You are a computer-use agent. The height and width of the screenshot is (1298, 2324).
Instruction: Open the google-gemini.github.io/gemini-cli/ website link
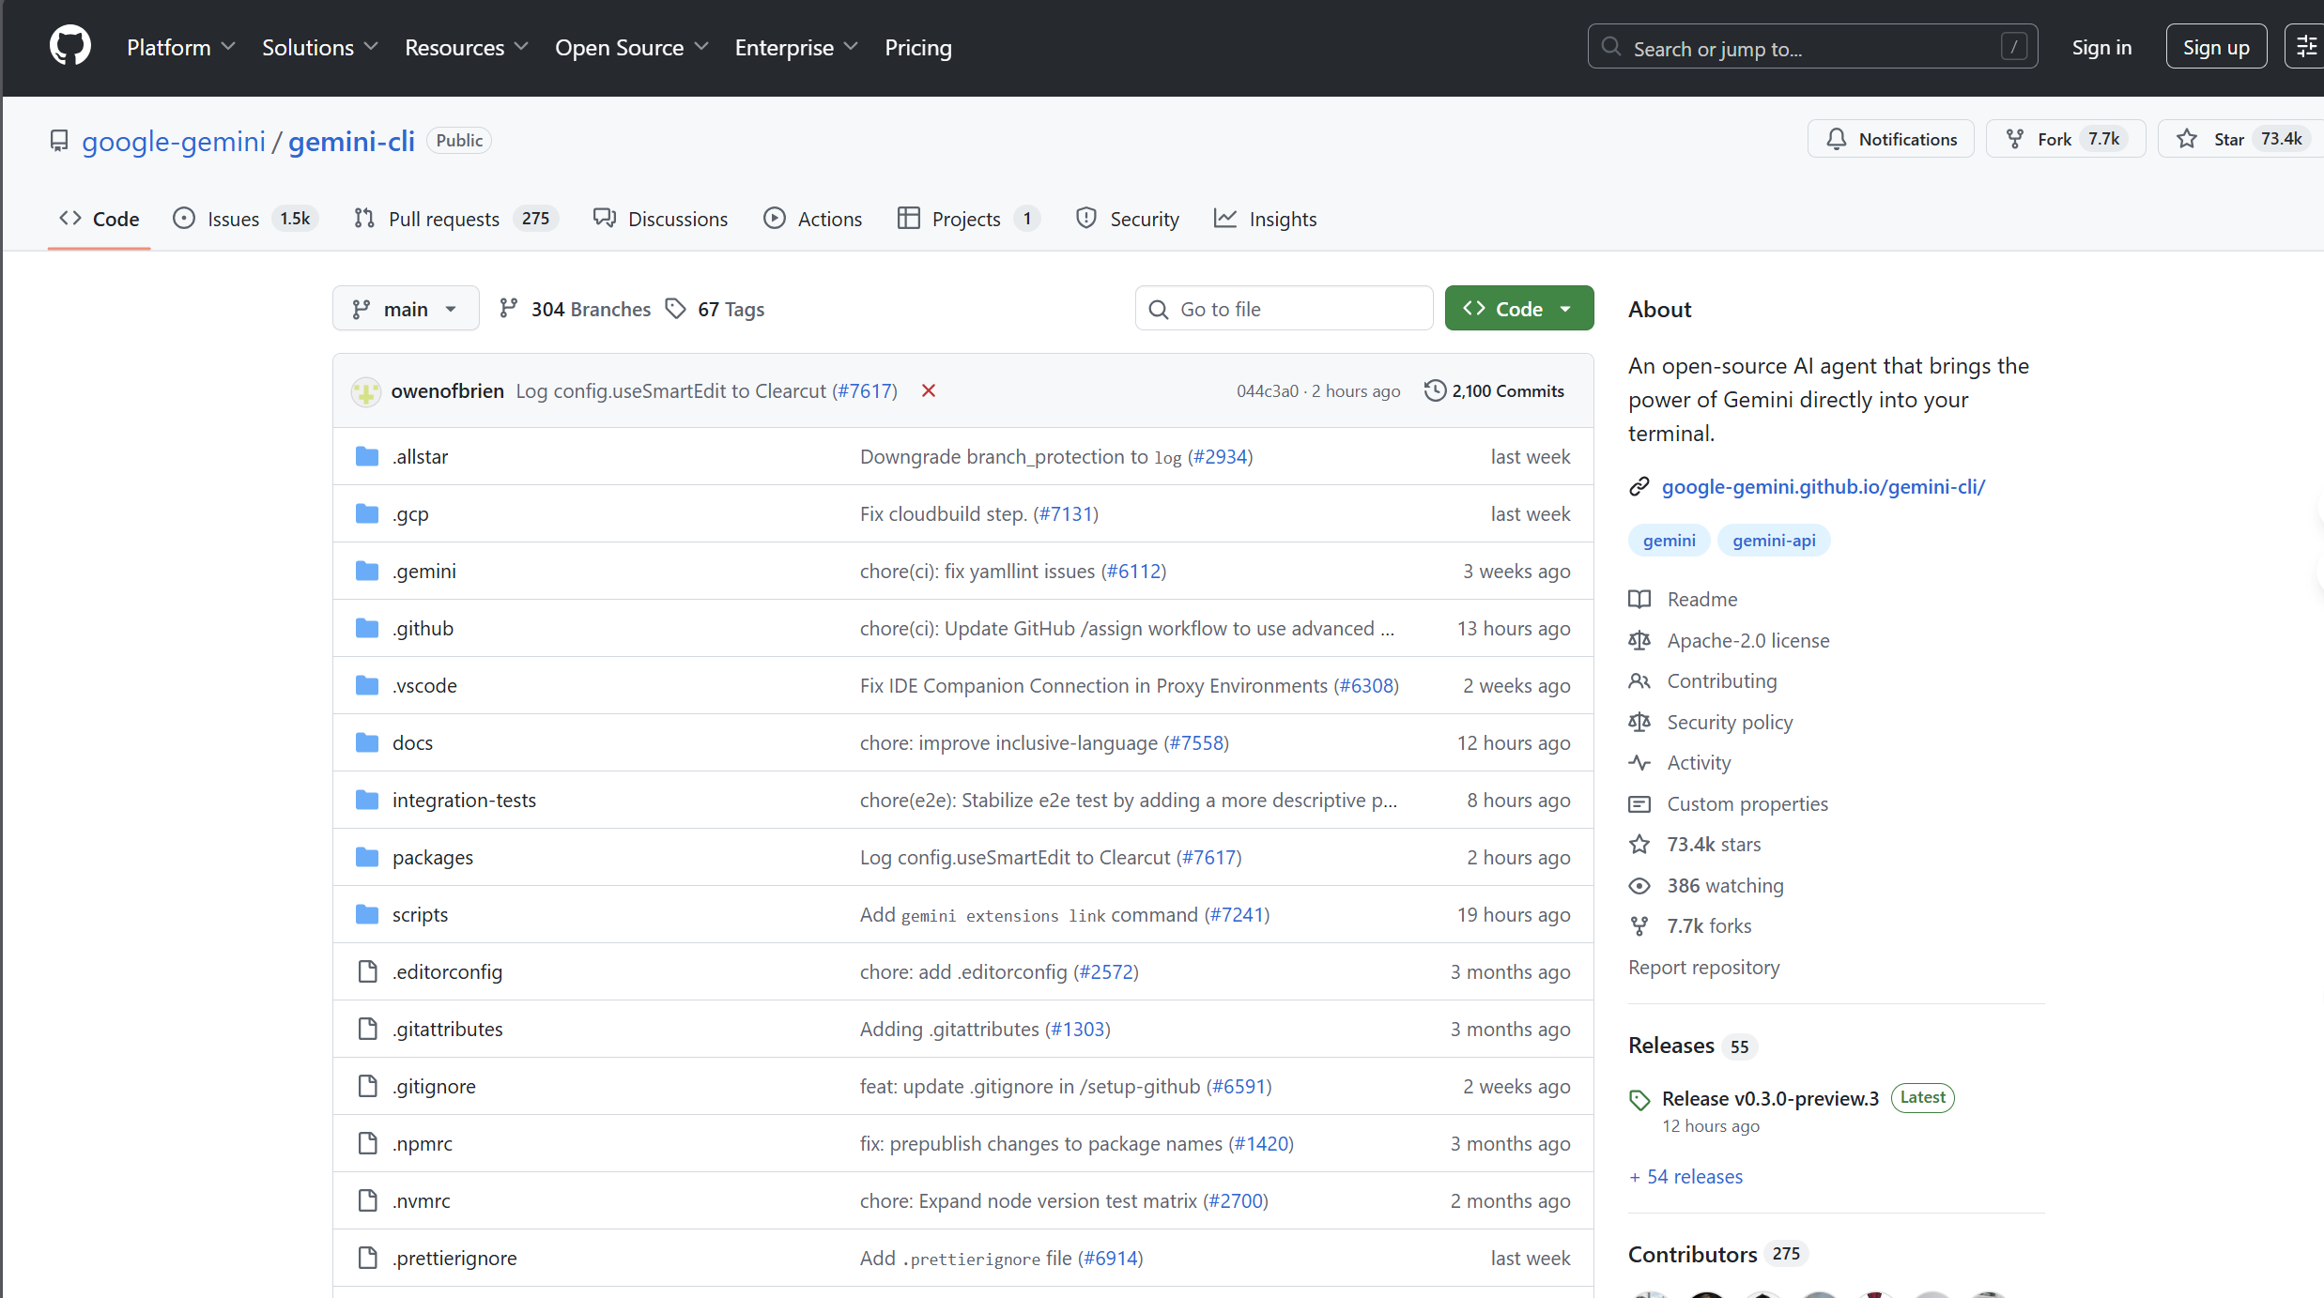tap(1824, 486)
